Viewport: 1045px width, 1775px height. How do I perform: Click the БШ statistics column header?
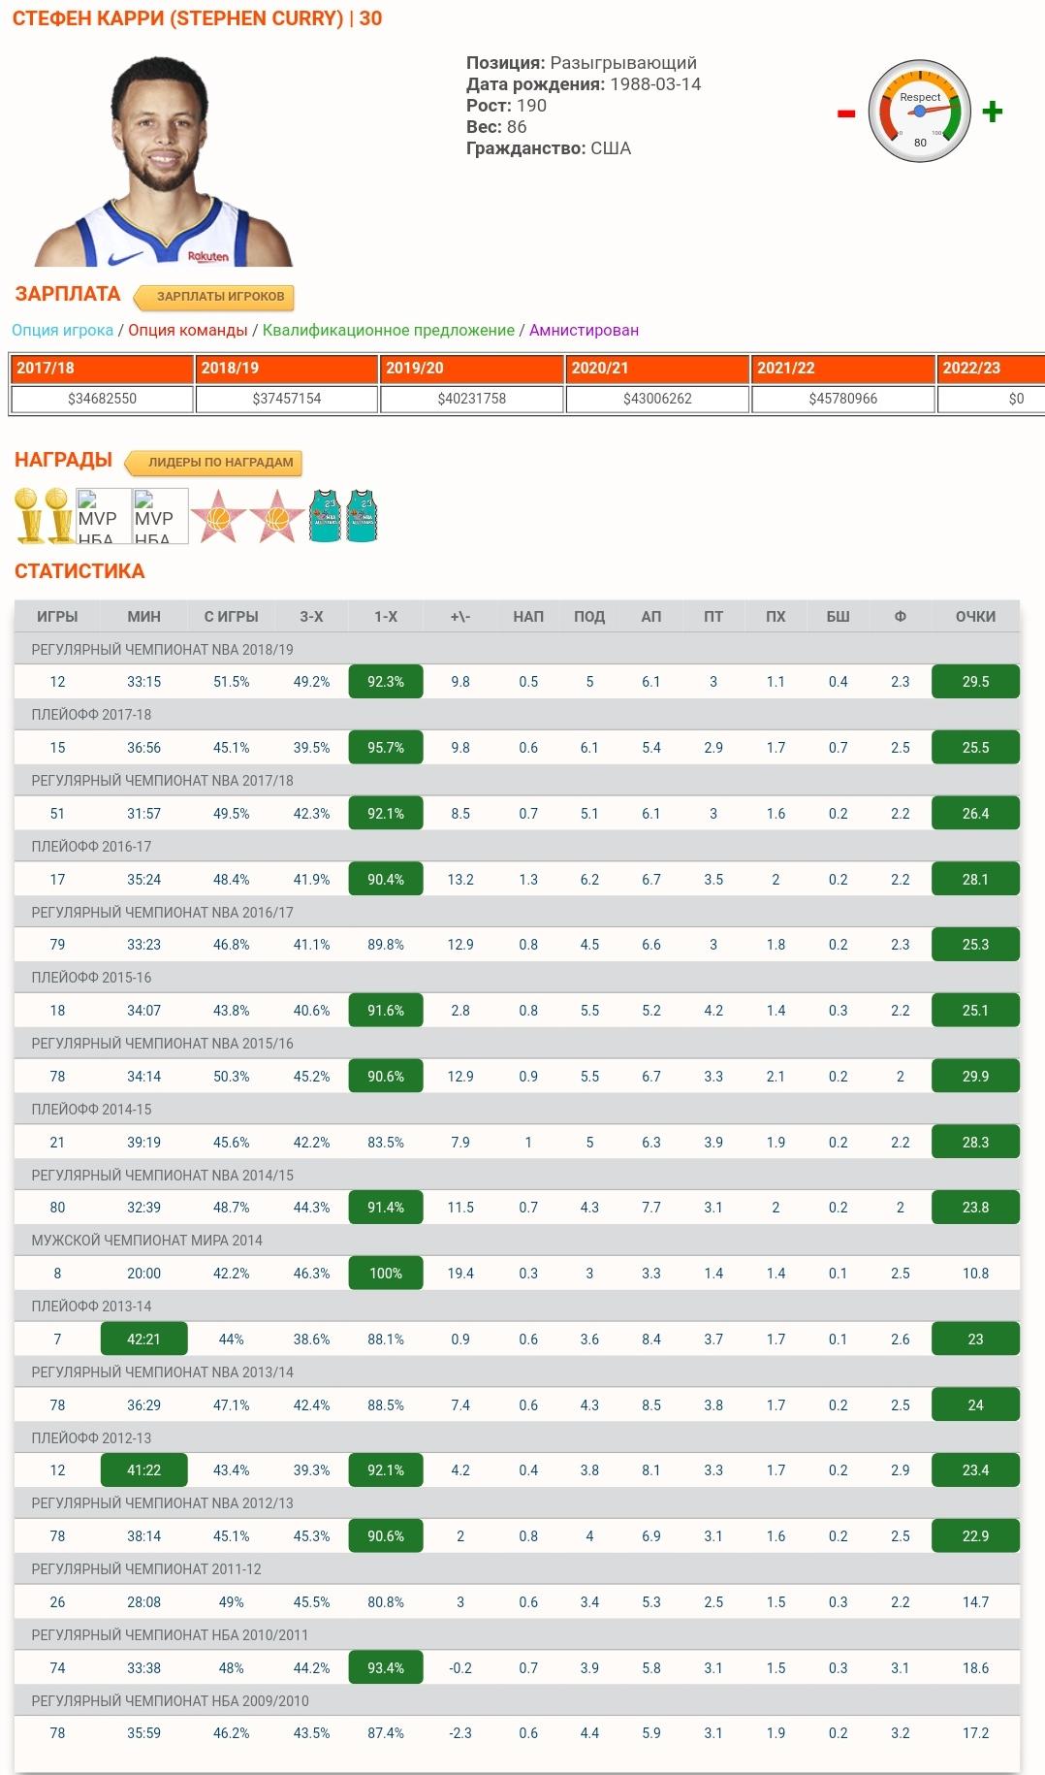839,617
